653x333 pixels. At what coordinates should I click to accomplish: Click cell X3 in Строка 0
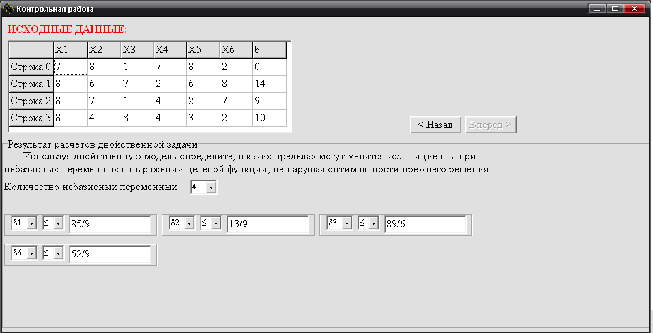137,67
